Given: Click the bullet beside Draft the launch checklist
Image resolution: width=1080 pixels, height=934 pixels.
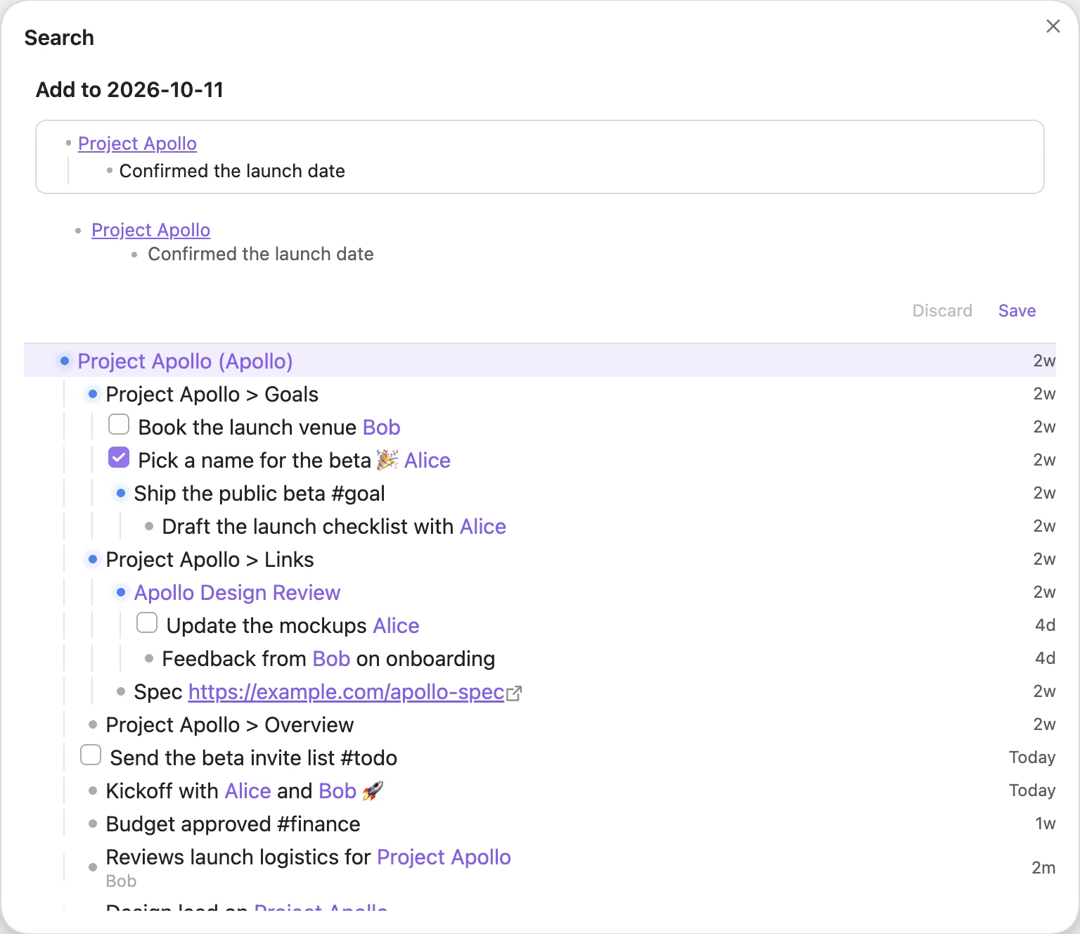Looking at the screenshot, I should (x=149, y=526).
